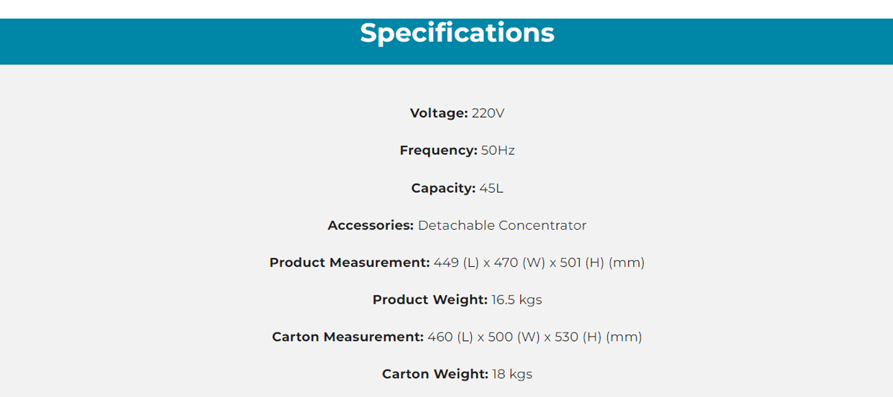Viewport: 893px width, 397px height.
Task: Select the Carton Weight label
Action: click(436, 374)
